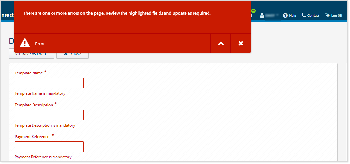Viewport: 350px width, 164px height.
Task: Click 'Payment Reference is mandatory' validation message
Action: 43,157
